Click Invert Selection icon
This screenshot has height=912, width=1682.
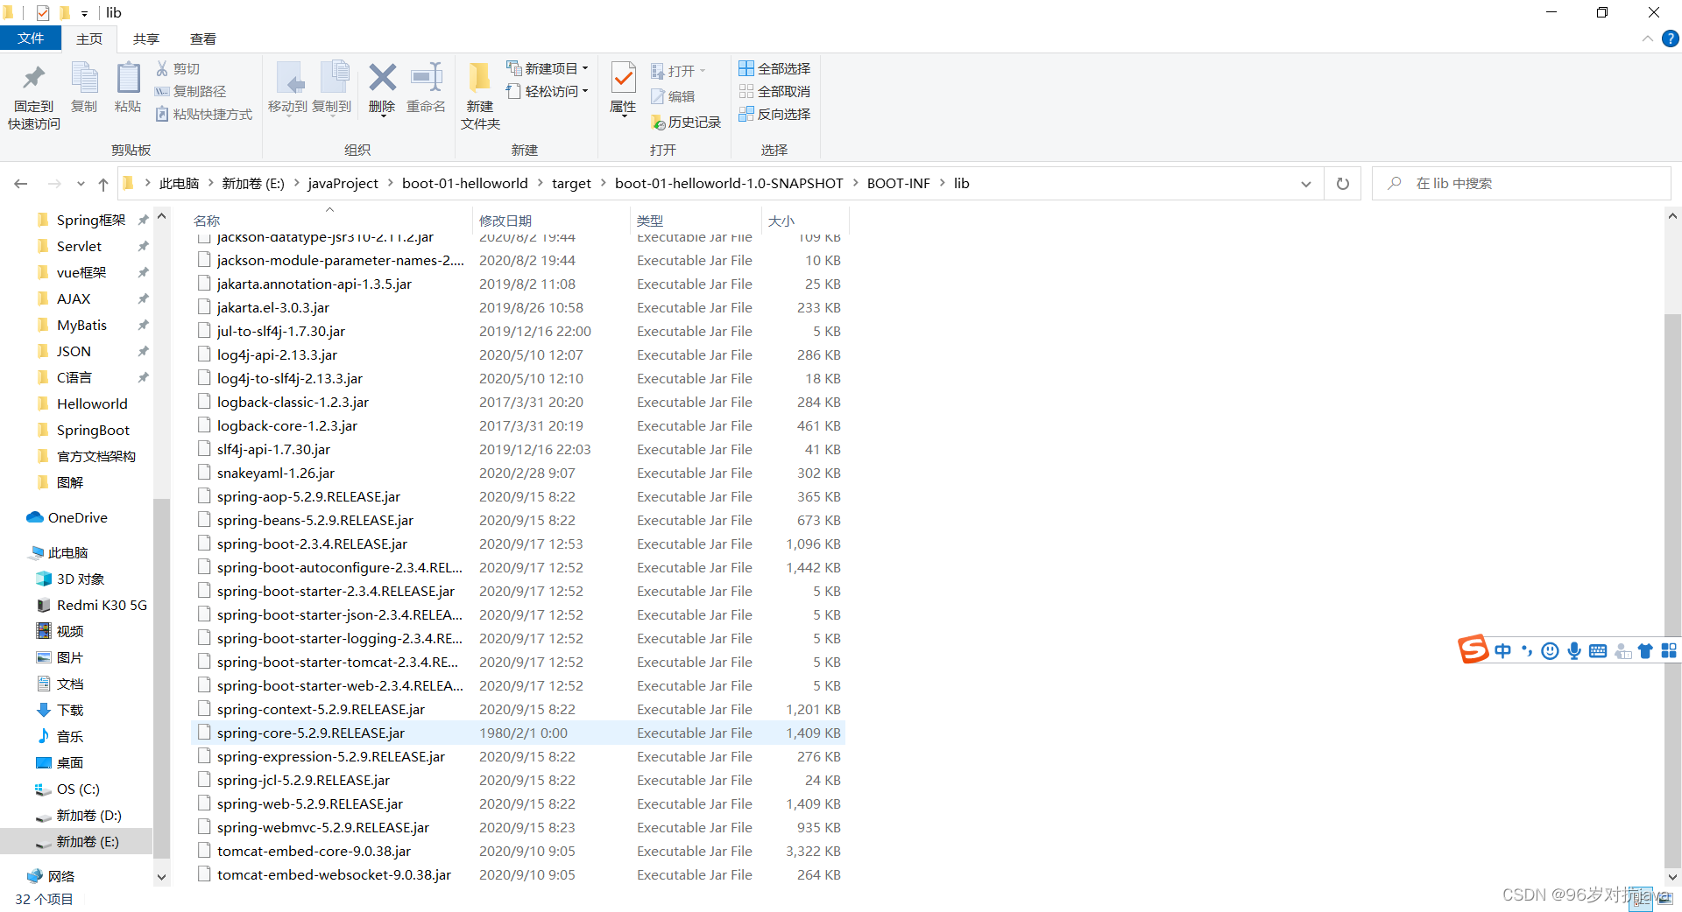coord(746,114)
